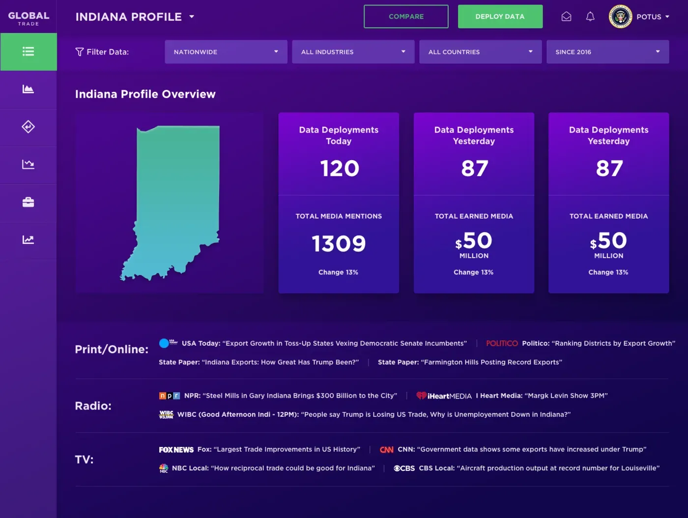
Task: Go to Global Trade home logo
Action: [x=29, y=18]
